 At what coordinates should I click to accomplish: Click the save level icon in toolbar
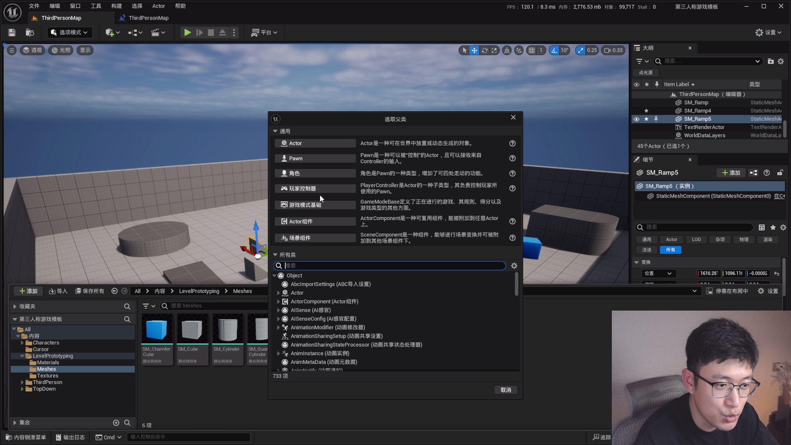coord(12,33)
